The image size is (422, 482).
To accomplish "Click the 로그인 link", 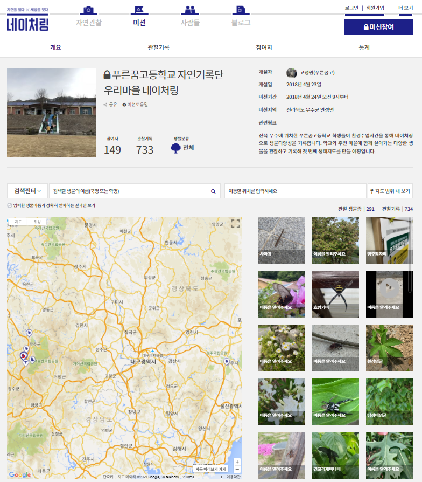I will [x=351, y=8].
